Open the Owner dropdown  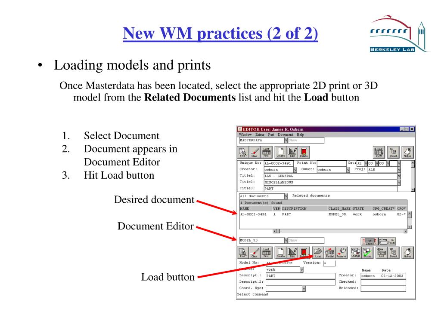[348, 170]
